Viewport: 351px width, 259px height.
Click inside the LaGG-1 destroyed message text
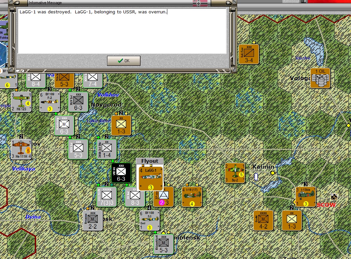point(93,12)
